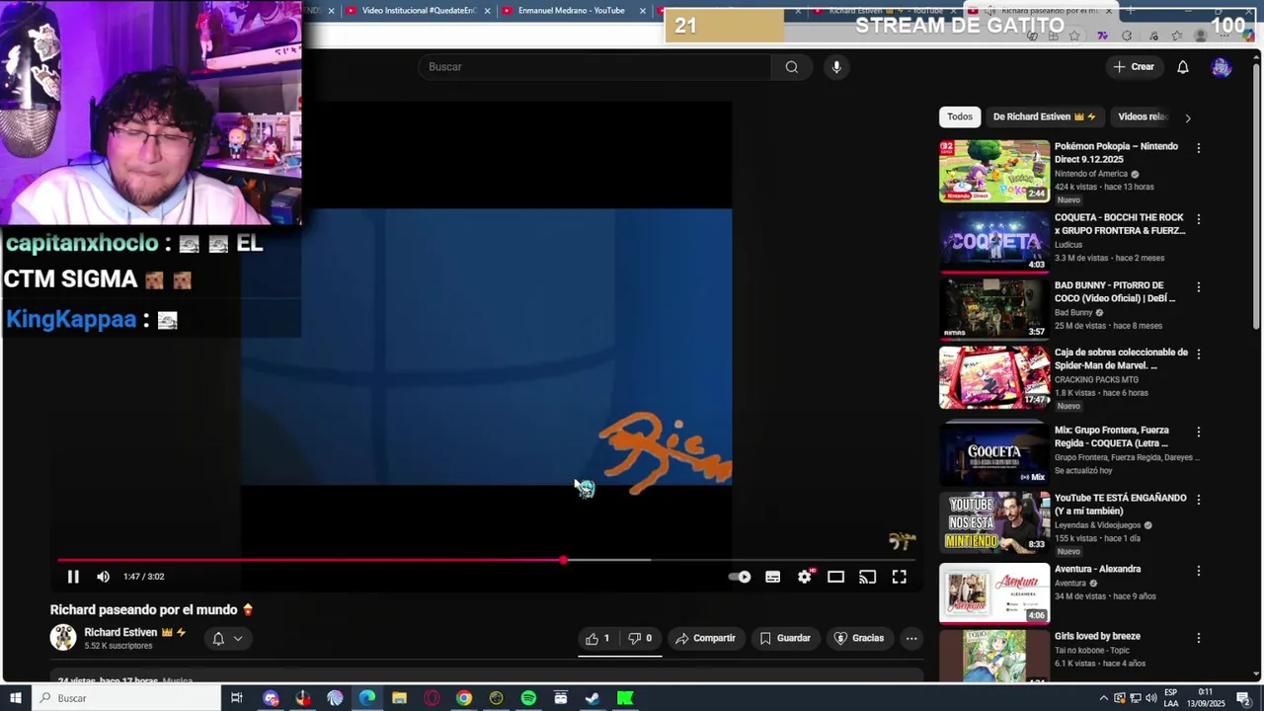Image resolution: width=1264 pixels, height=711 pixels.
Task: Open Pokémon Pokopia video thumbnail
Action: 994,171
